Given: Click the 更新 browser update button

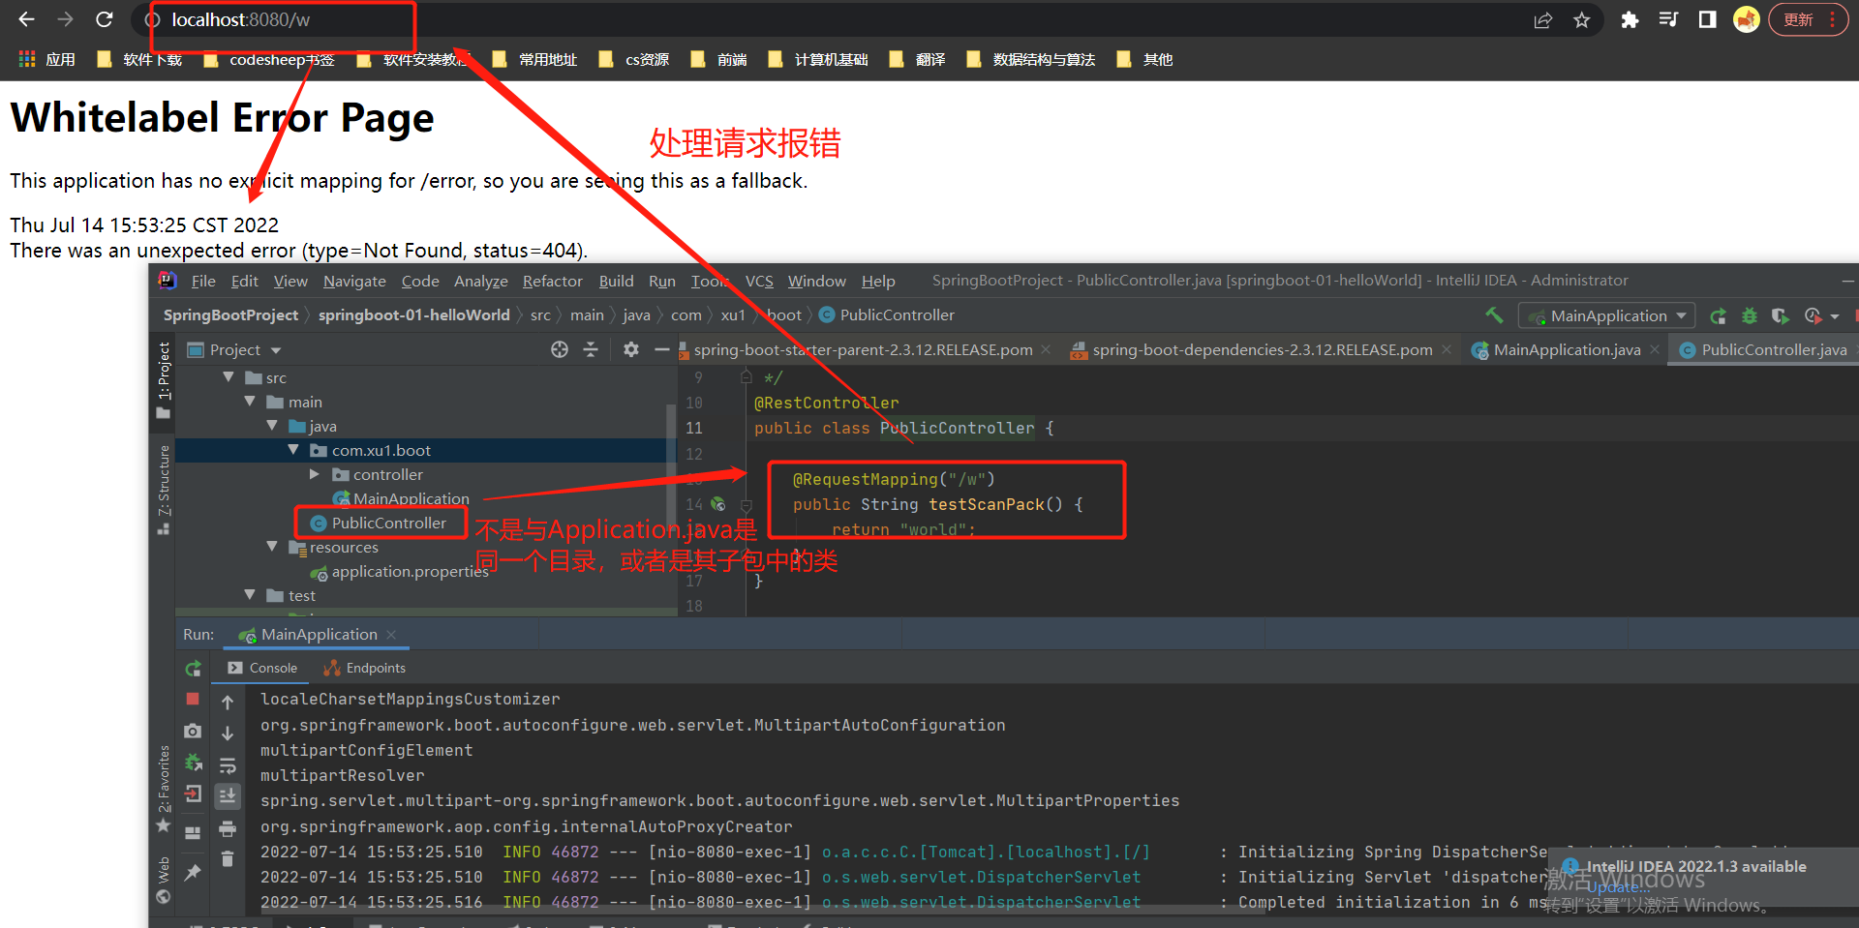Looking at the screenshot, I should click(x=1808, y=19).
